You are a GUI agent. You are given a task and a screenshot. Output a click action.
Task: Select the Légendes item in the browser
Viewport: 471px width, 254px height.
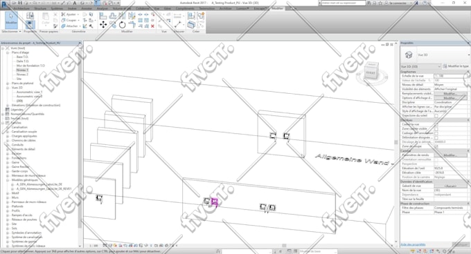click(x=17, y=110)
